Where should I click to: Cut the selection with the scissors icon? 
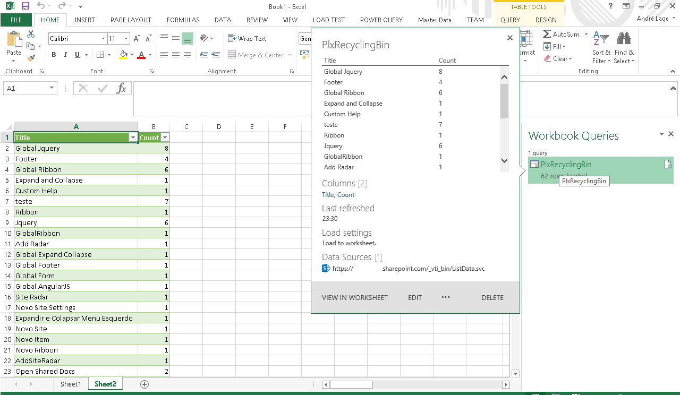(x=31, y=34)
